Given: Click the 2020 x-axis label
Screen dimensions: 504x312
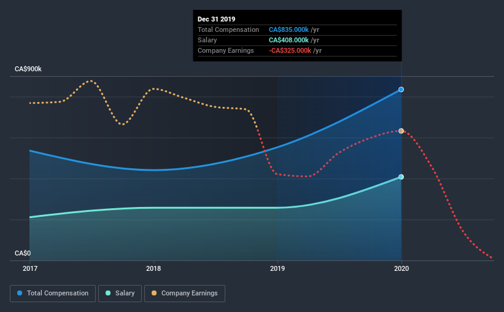Looking at the screenshot, I should (401, 268).
